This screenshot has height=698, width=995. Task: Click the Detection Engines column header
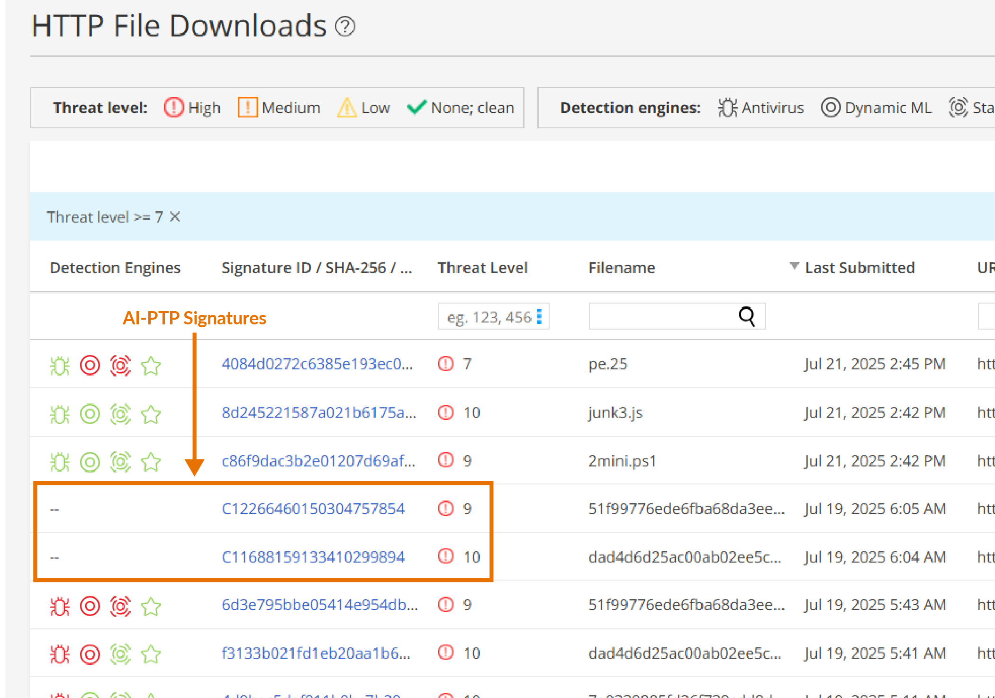tap(115, 268)
